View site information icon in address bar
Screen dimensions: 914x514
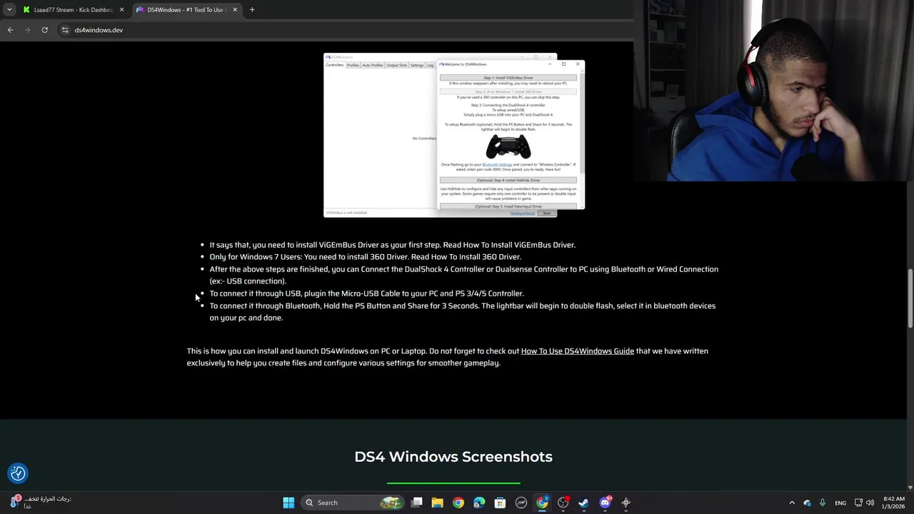pos(65,30)
